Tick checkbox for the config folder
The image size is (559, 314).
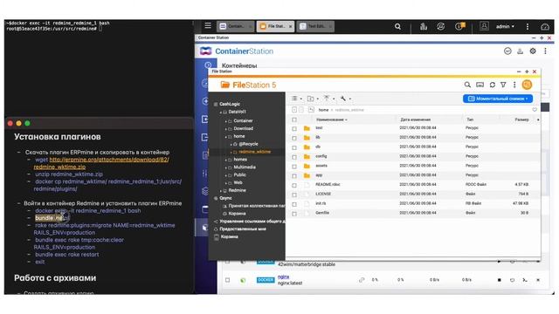click(294, 157)
